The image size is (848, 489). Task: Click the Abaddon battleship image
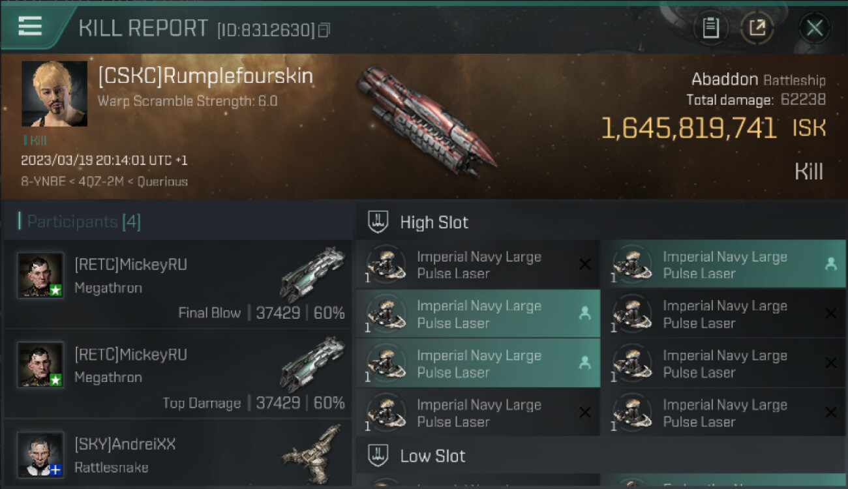point(425,119)
